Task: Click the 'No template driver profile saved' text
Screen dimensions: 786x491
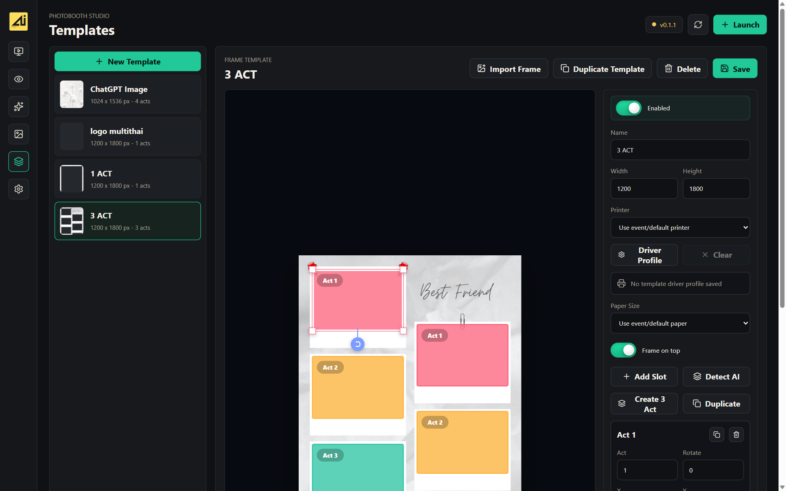Action: (x=676, y=284)
